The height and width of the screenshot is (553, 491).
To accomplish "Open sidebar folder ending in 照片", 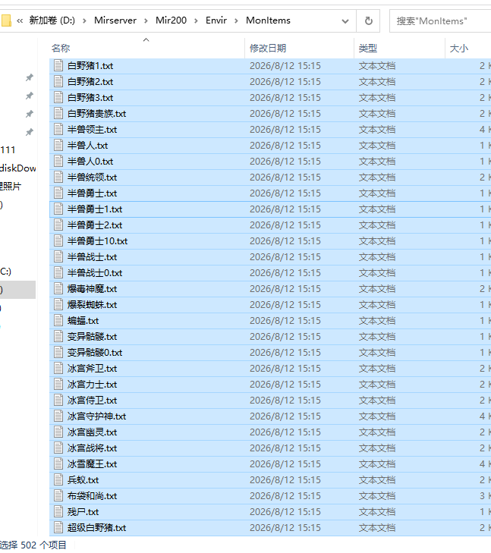I will point(10,186).
